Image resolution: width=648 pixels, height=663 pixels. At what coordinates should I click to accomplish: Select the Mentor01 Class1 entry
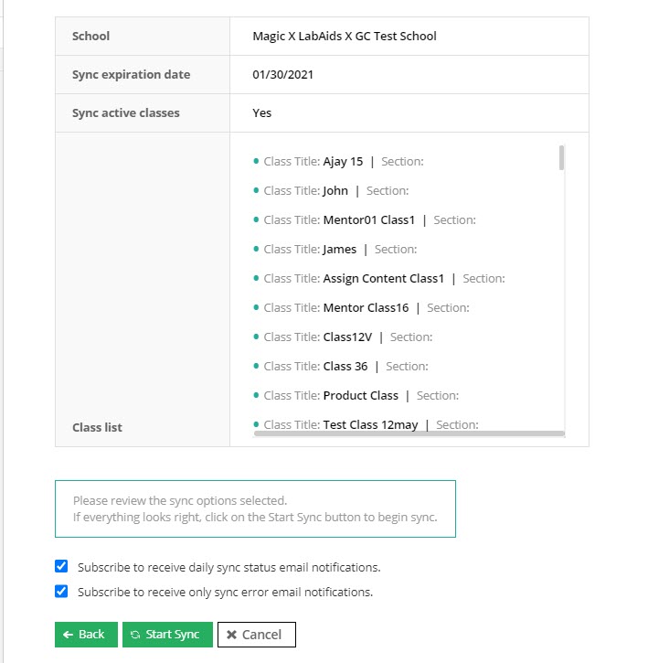point(368,220)
